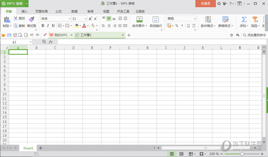Click the AutoSum (求和) sigma icon
Screen dimensions: 268x157
244,19
